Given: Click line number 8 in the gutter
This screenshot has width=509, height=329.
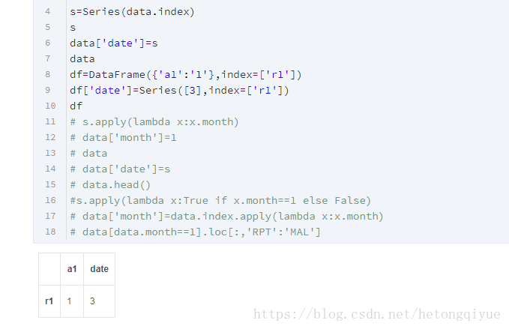Looking at the screenshot, I should pyautogui.click(x=48, y=74).
